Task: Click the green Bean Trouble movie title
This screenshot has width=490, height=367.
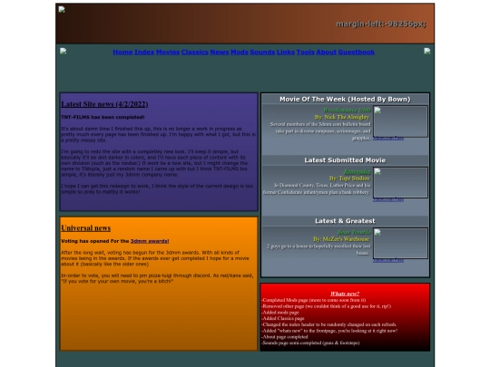Action: coord(354,232)
